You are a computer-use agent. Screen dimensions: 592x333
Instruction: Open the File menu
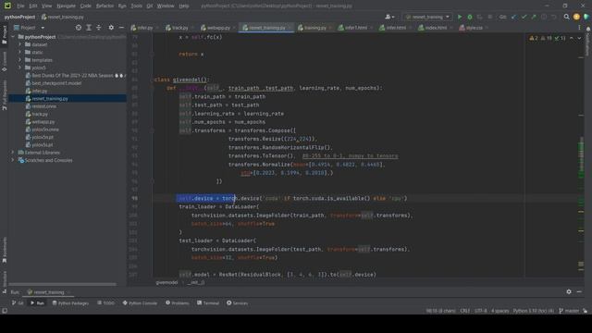[x=20, y=6]
